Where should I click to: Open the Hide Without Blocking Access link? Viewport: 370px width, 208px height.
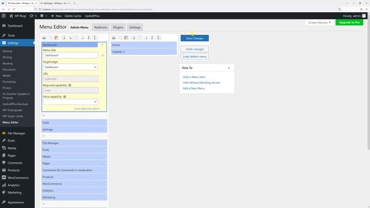click(x=201, y=83)
